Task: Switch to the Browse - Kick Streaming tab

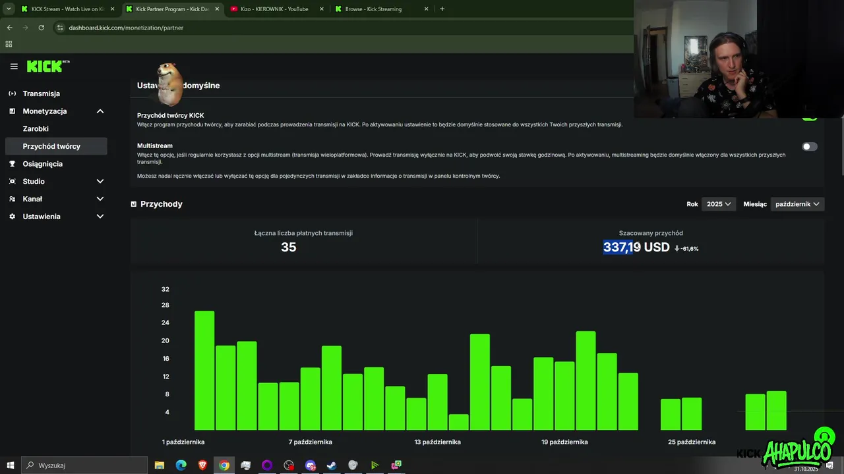Action: [380, 9]
